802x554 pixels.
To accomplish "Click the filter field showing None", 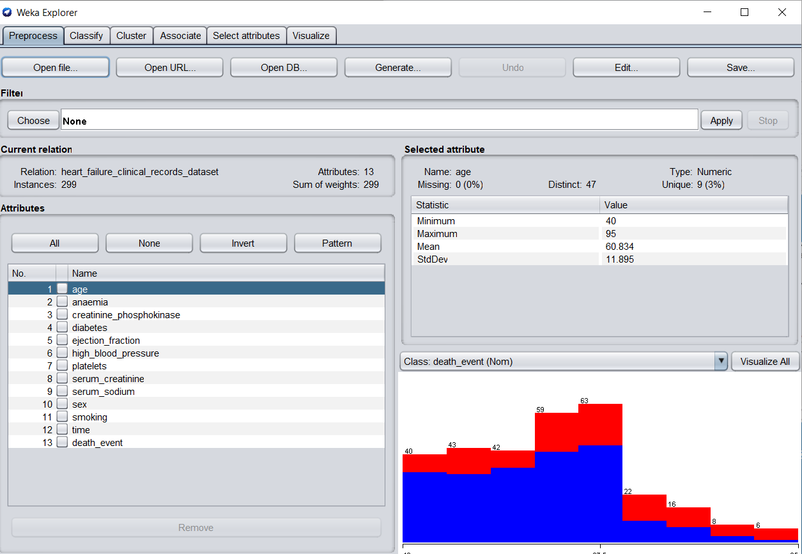I will tap(380, 120).
